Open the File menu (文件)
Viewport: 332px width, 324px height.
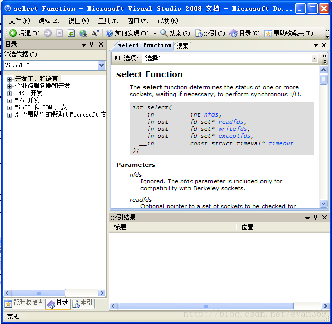coord(19,21)
